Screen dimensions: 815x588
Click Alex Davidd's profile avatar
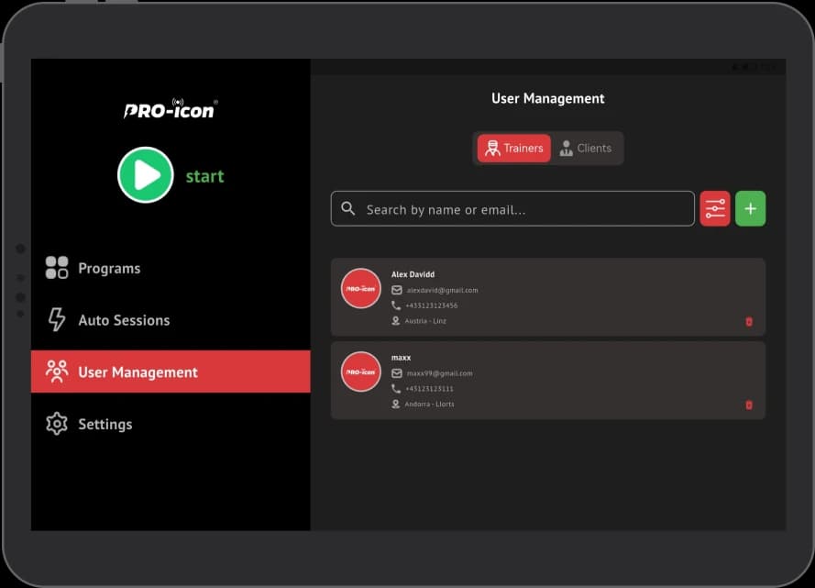360,288
